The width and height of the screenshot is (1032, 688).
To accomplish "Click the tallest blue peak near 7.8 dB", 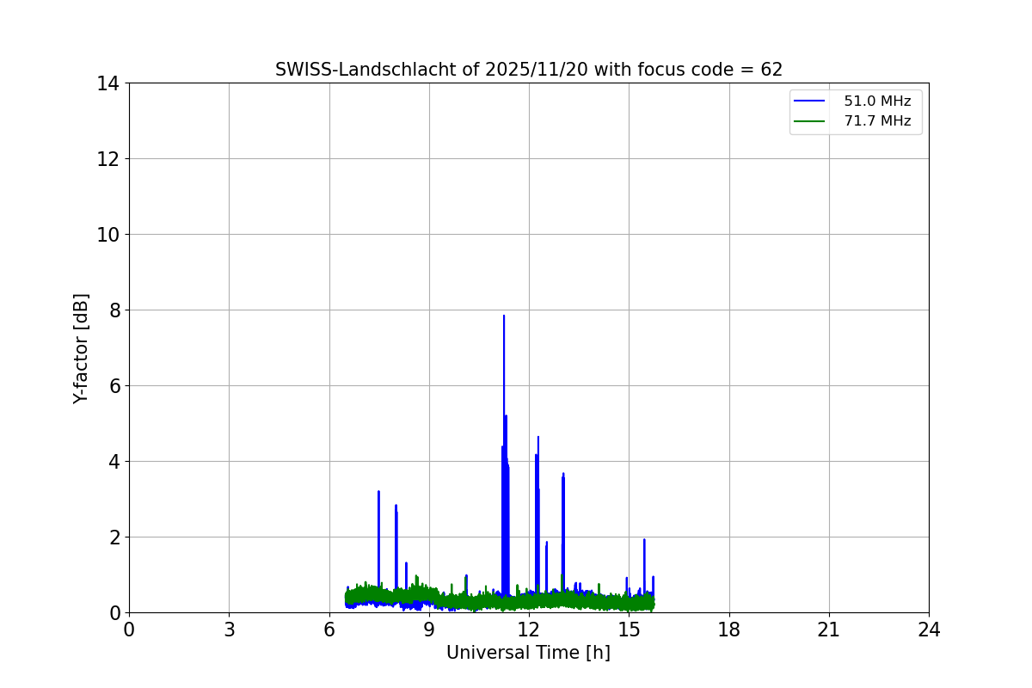I will click(504, 317).
